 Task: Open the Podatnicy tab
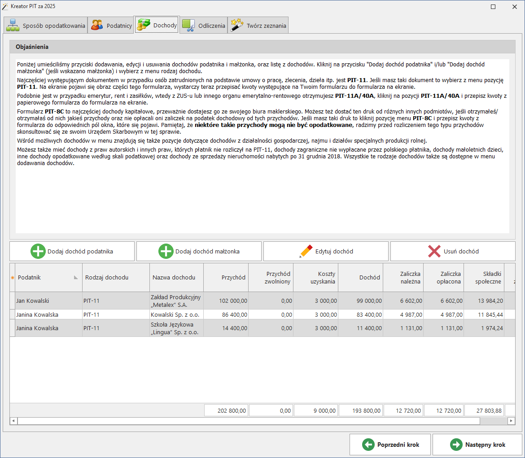pos(111,26)
